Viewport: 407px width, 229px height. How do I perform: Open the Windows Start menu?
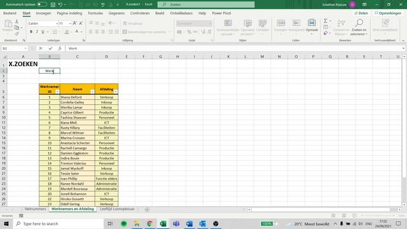[x=6, y=223]
